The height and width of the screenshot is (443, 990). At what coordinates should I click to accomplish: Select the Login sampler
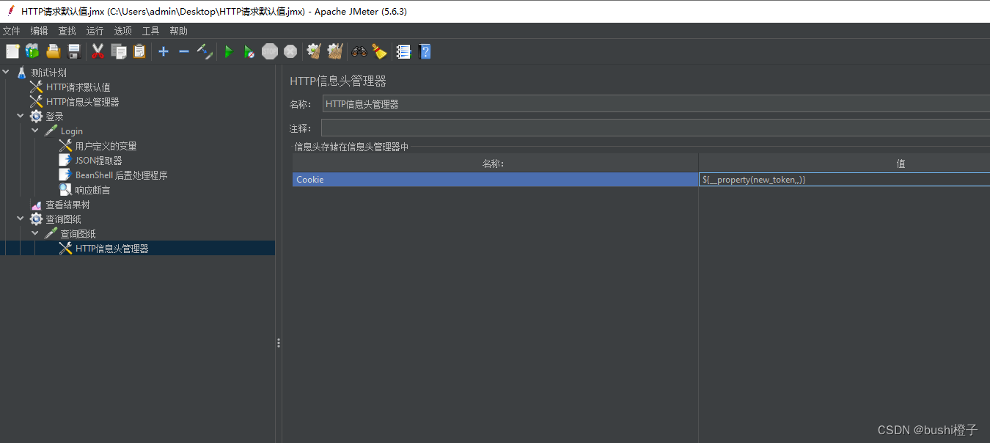click(x=72, y=131)
